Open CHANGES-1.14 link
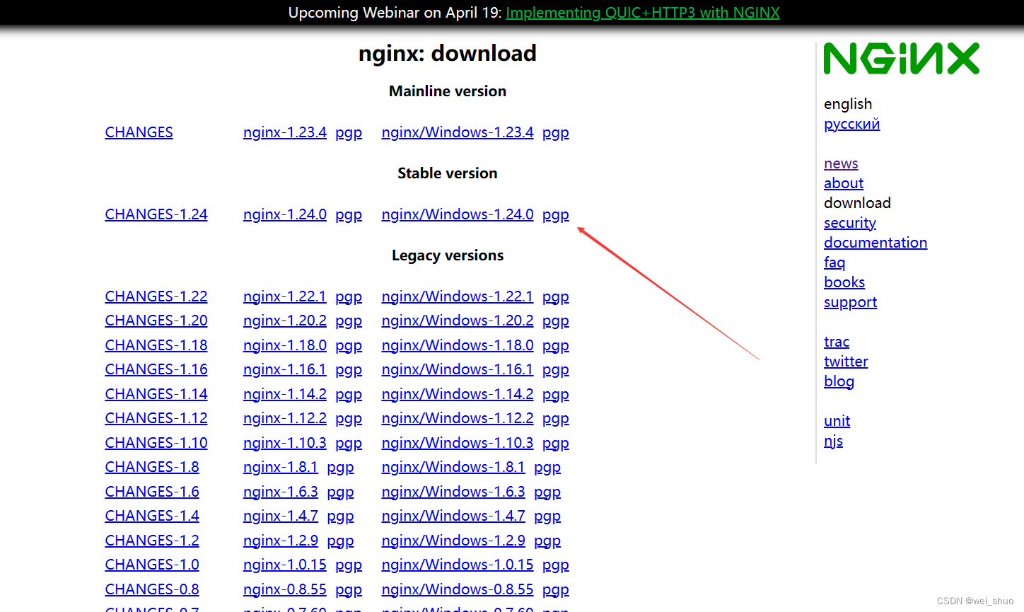Screen dimensions: 1024x612 156,394
